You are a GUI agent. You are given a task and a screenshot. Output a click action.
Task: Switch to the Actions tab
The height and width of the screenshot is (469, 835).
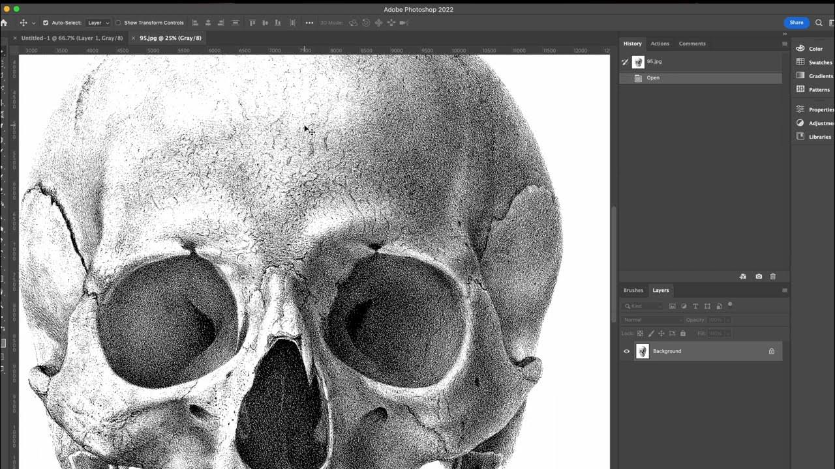pos(660,44)
